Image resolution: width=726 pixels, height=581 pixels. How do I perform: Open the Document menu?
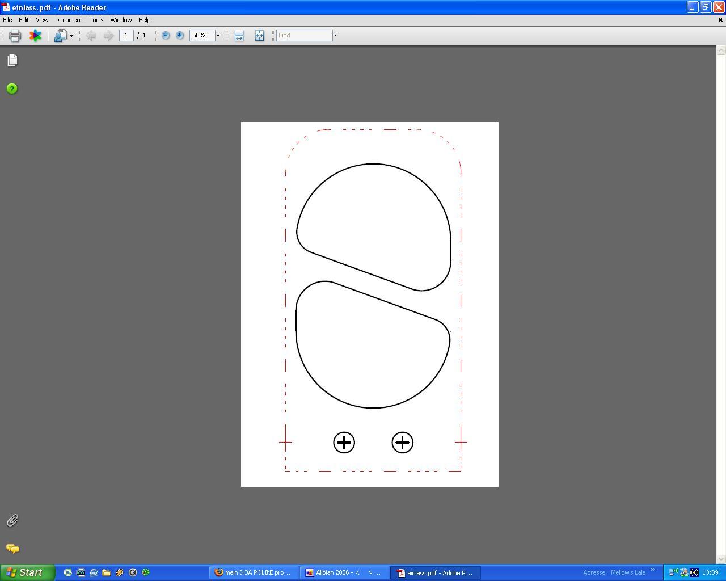(68, 20)
